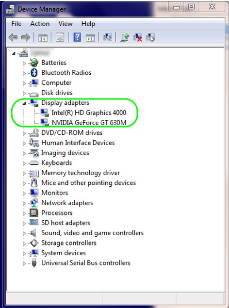This screenshot has width=229, height=308.
Task: Select the Batteries category icon
Action: (33, 63)
